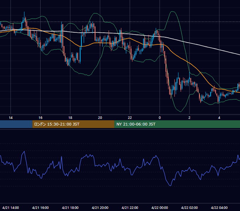Click the 18 hour label on price chart axis
Image resolution: width=240 pixels, height=211 pixels.
tap(70, 118)
